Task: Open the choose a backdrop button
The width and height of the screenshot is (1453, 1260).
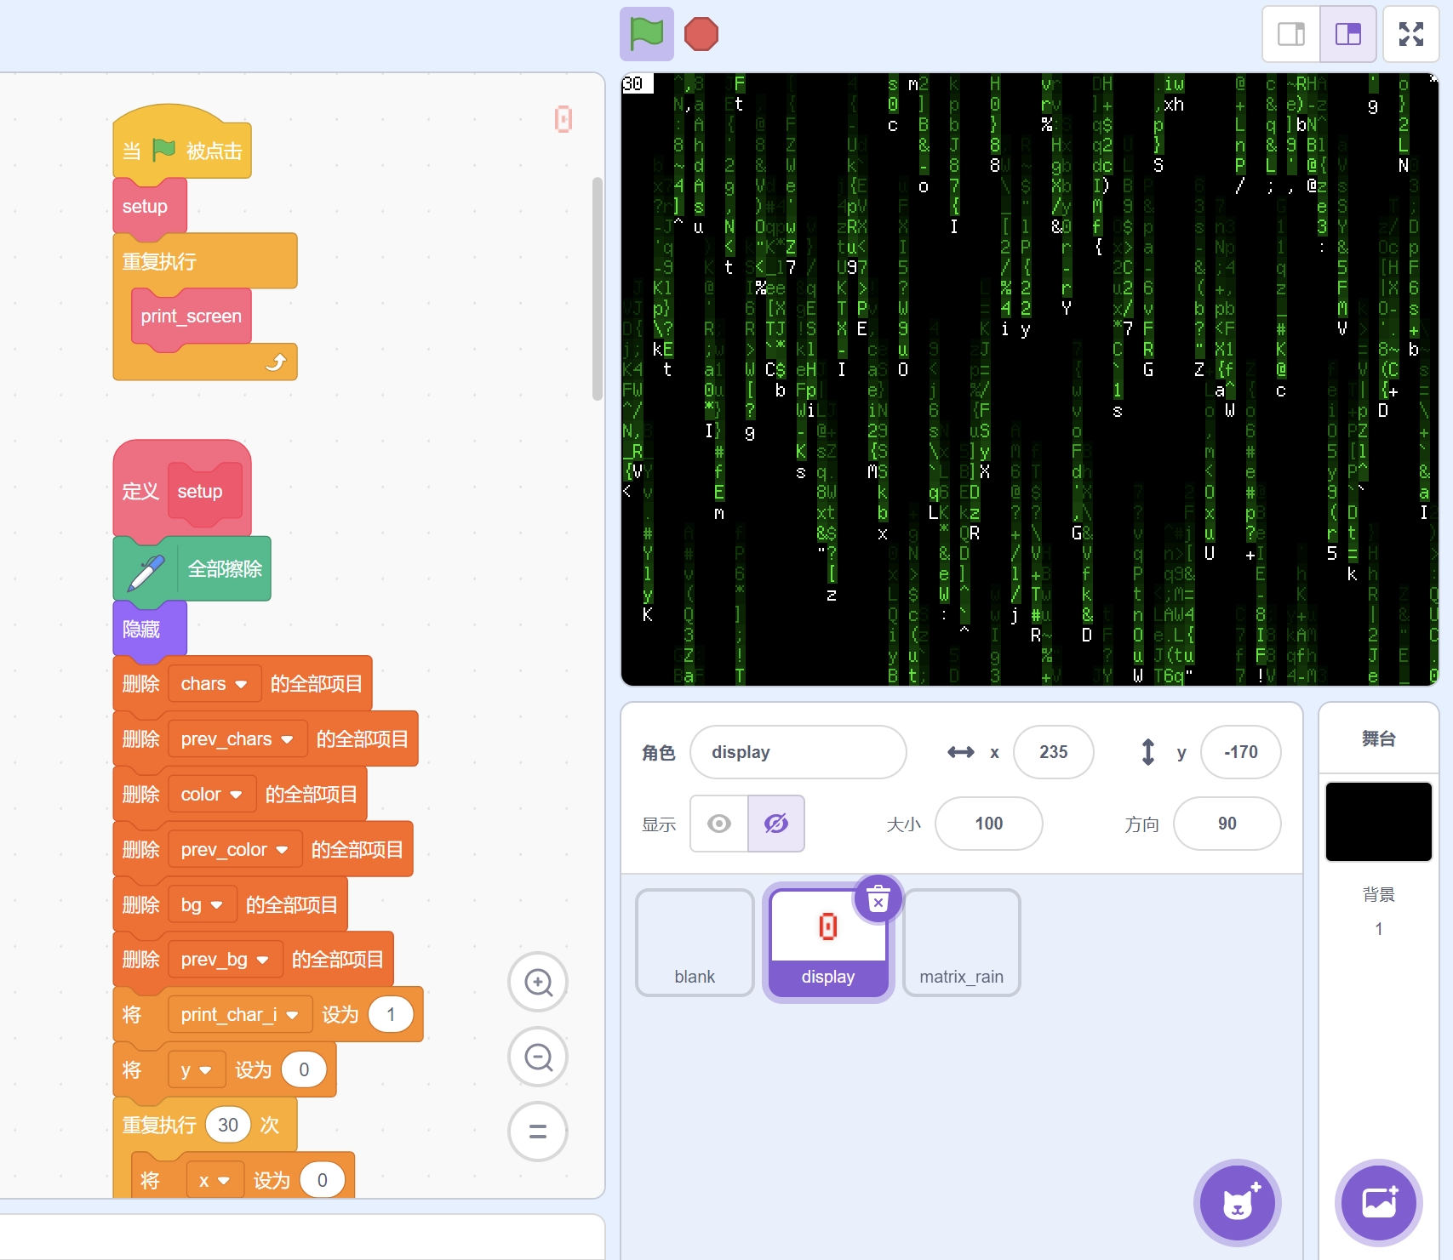Action: click(x=1378, y=1202)
